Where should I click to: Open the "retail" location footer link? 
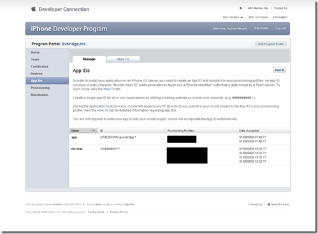[x=98, y=205]
